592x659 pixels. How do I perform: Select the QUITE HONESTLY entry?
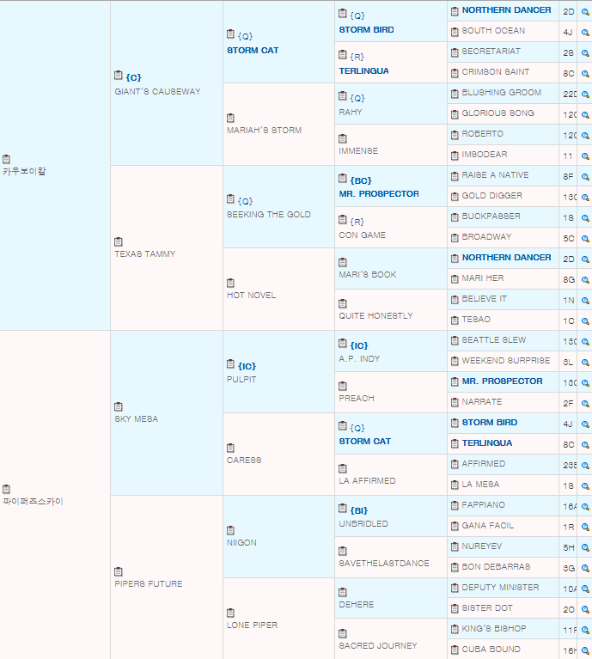click(x=375, y=315)
